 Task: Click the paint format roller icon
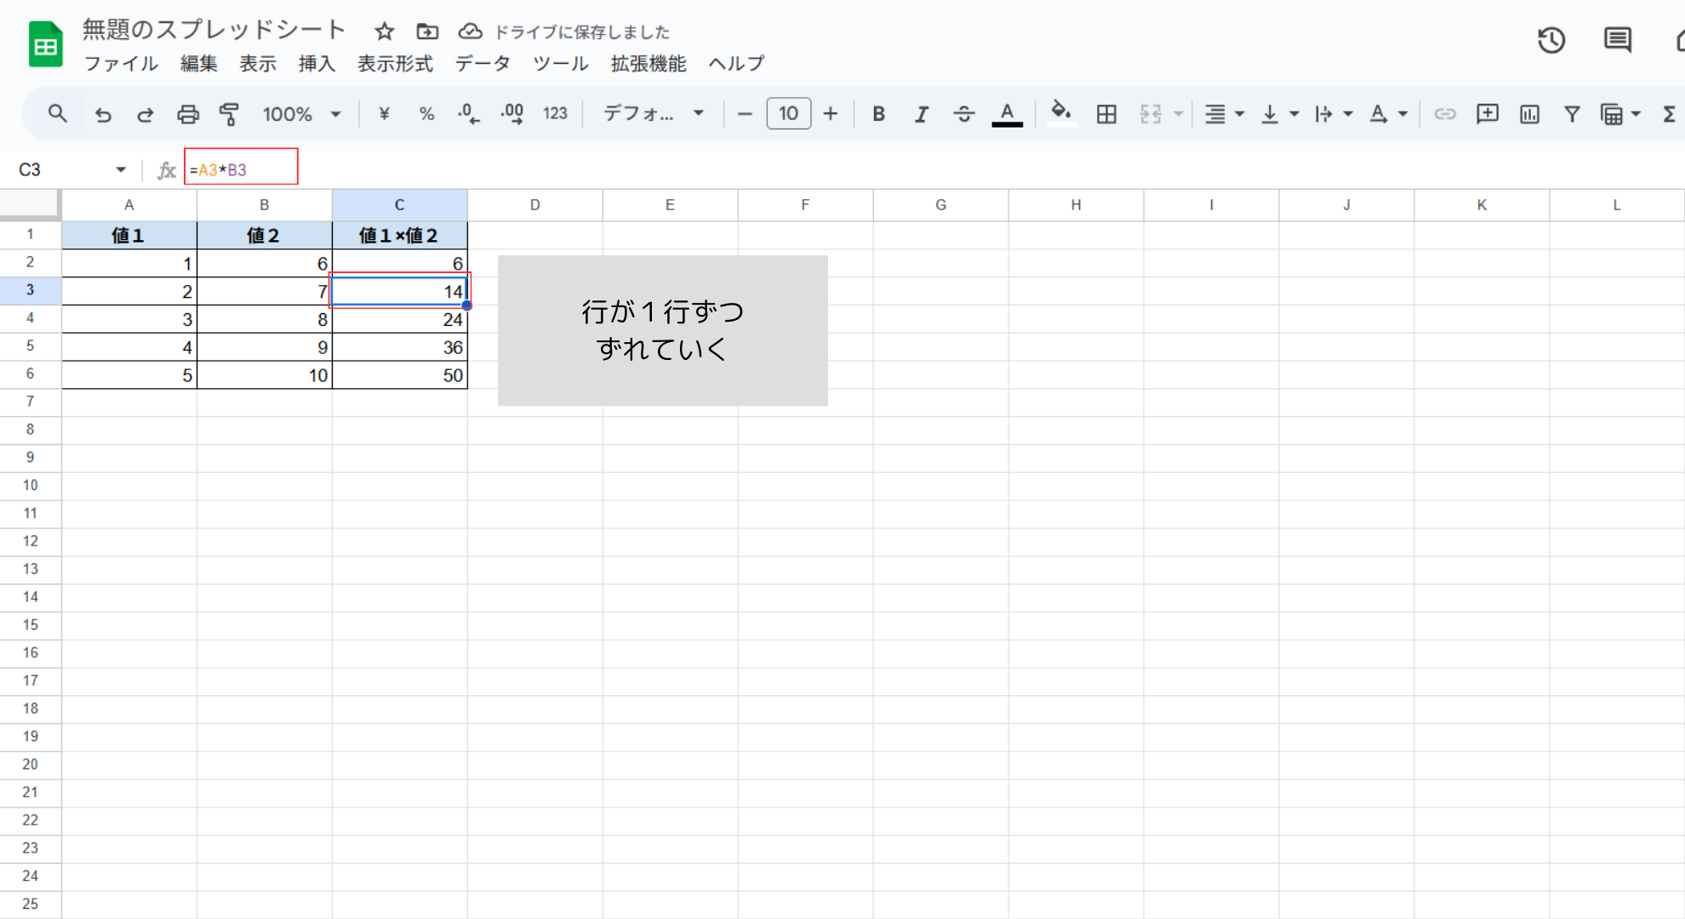click(x=229, y=114)
